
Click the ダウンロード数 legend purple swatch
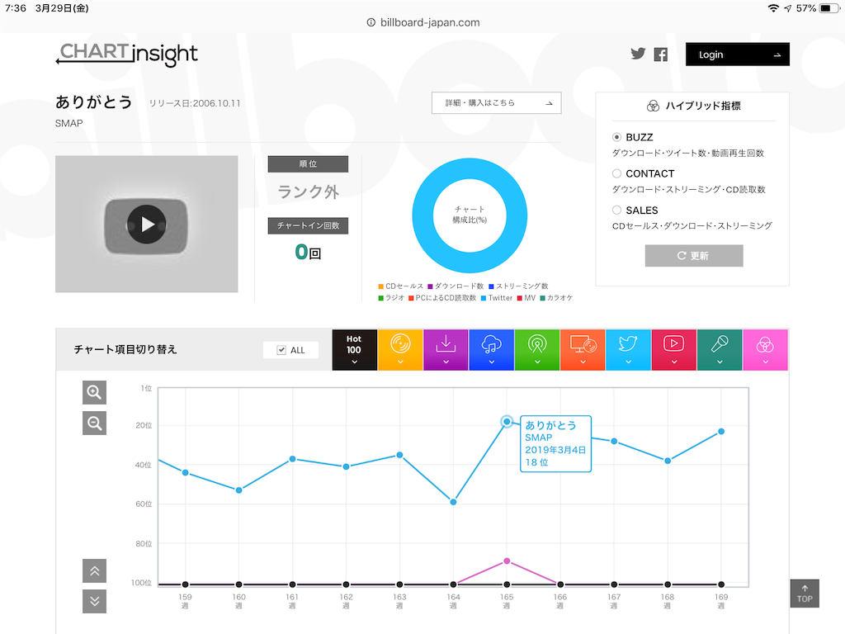431,286
